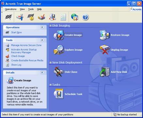Click the No backup started status icon

click(x=115, y=114)
